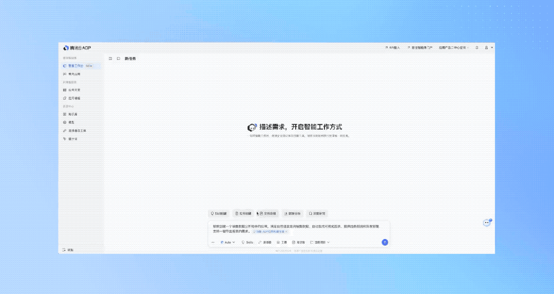Screen dimensions: 554x294
Task: Click the bottom-left sidebar collapse item
Action: pos(68,250)
